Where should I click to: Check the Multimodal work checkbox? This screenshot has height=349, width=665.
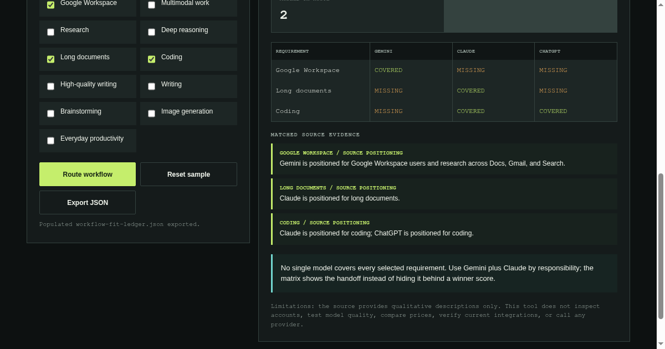(x=151, y=5)
